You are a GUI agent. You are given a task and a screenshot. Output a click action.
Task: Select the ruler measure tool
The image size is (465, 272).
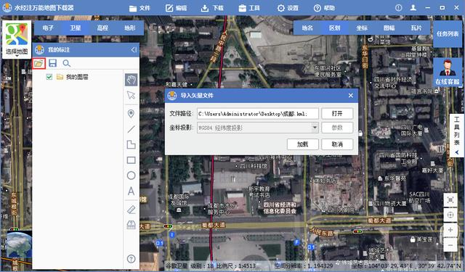pos(131,210)
